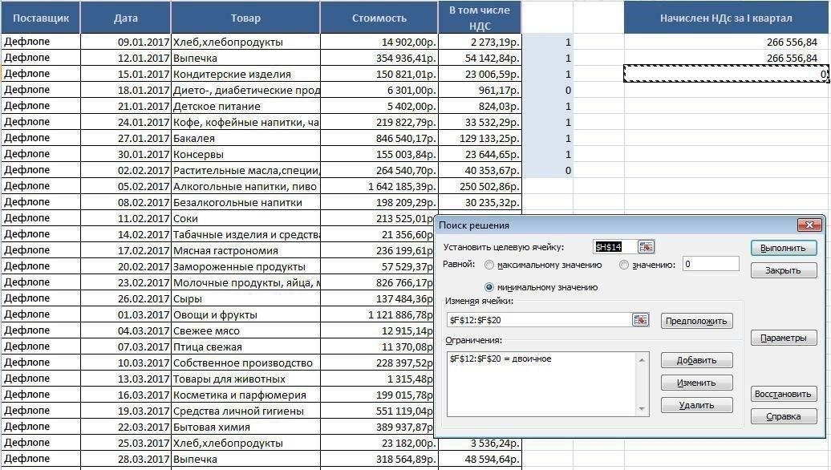Image resolution: width=831 pixels, height=470 pixels.
Task: Select the Собственное производство cell
Action: (x=246, y=363)
